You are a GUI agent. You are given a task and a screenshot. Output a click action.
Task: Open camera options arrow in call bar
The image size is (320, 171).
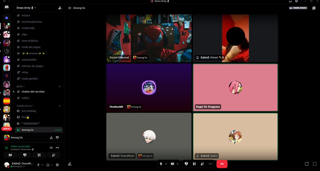178,164
